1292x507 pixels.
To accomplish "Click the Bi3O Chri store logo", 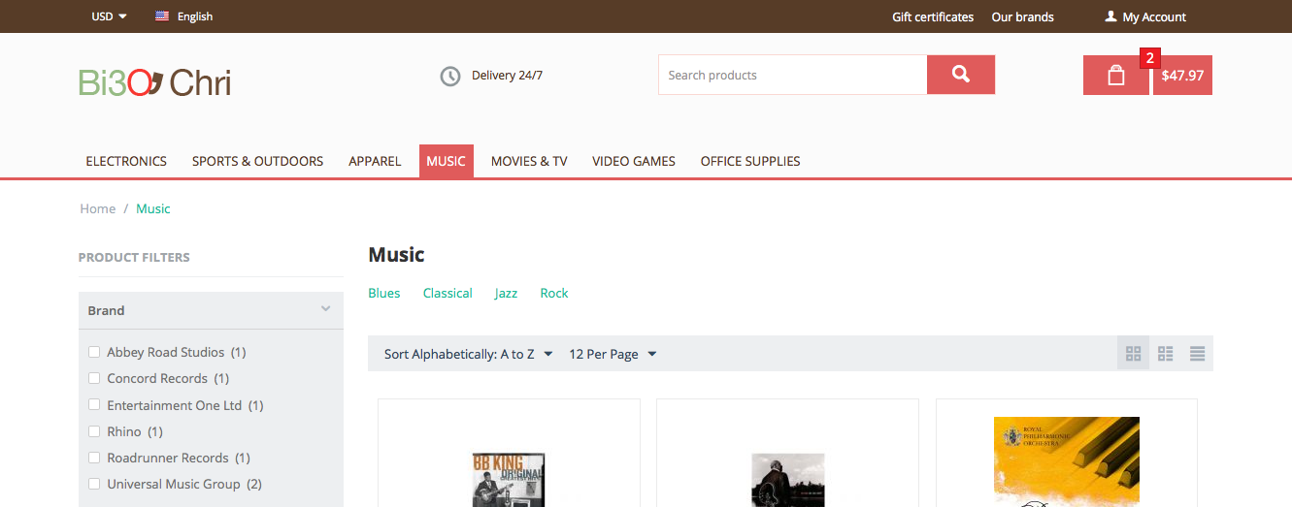I will point(155,82).
